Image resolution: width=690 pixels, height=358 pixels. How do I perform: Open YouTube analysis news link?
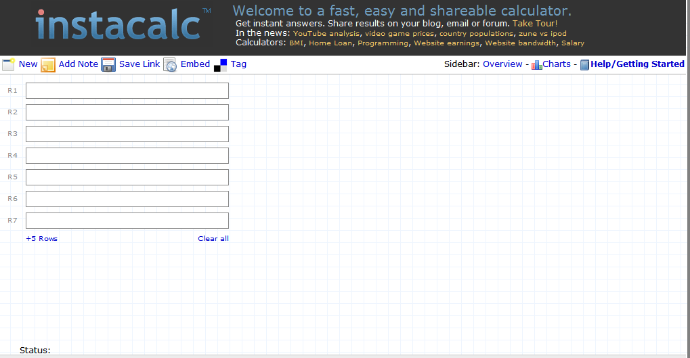tap(326, 33)
